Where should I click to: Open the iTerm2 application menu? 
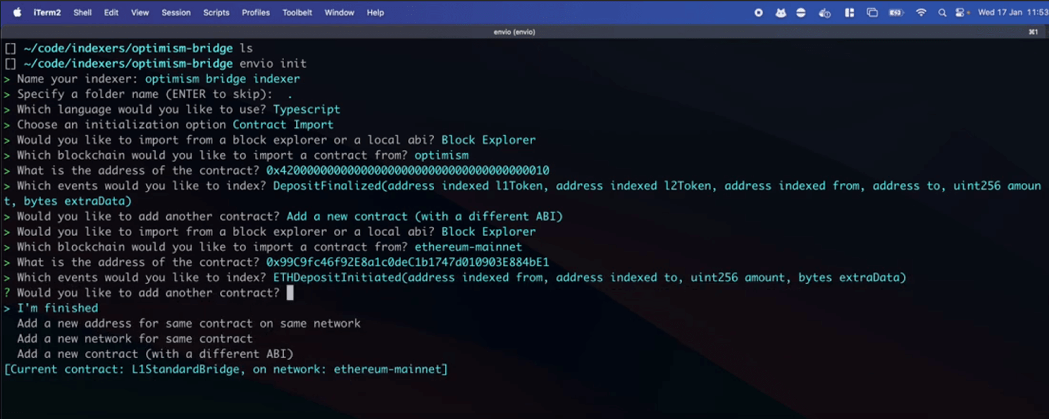(47, 13)
